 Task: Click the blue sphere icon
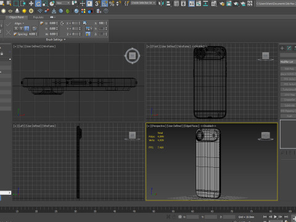[x=76, y=11]
